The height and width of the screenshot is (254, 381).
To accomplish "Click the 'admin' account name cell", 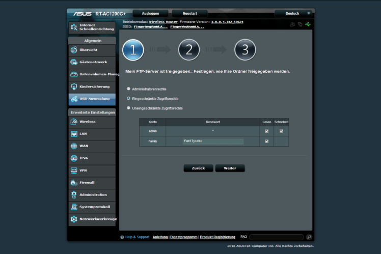I will point(153,131).
